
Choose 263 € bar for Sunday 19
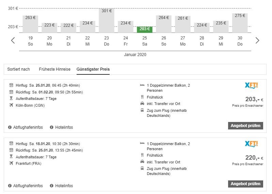pos(30,24)
